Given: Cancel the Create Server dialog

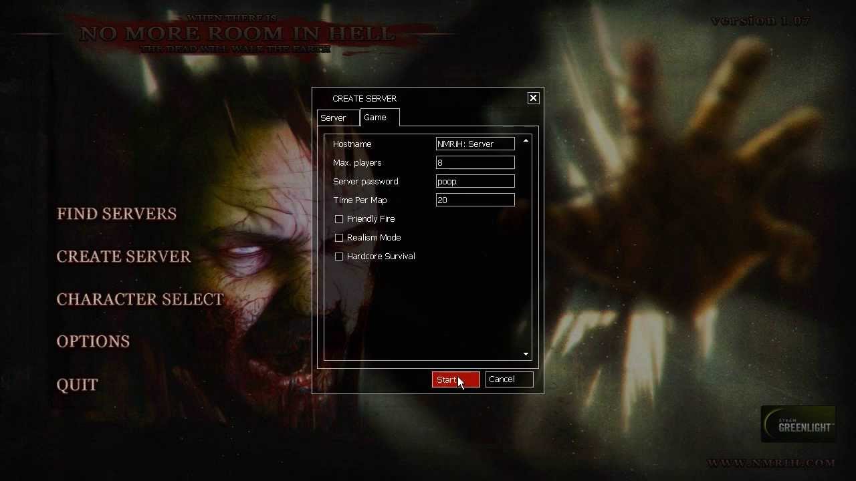Looking at the screenshot, I should [x=509, y=379].
